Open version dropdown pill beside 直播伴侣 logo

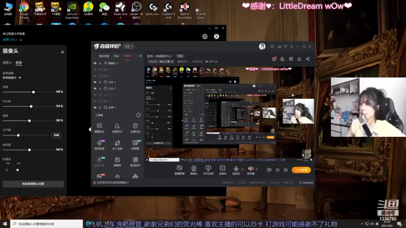click(129, 46)
